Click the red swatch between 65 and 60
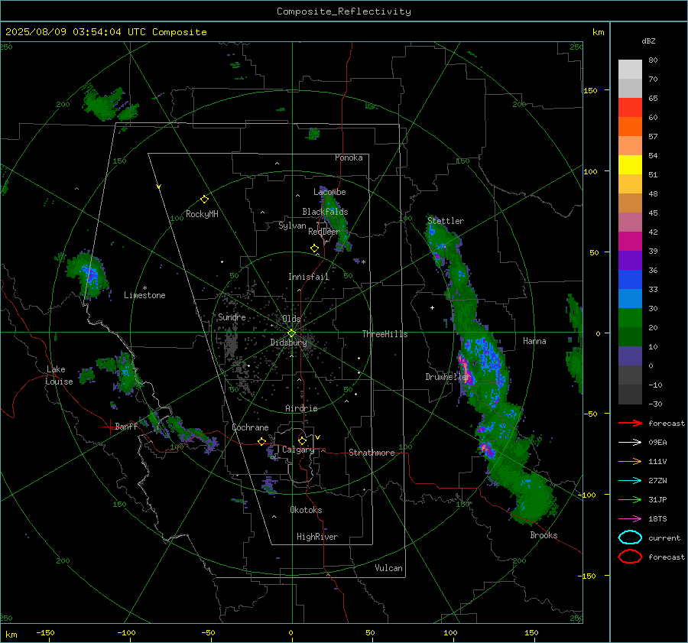This screenshot has height=643, width=688. tap(630, 108)
